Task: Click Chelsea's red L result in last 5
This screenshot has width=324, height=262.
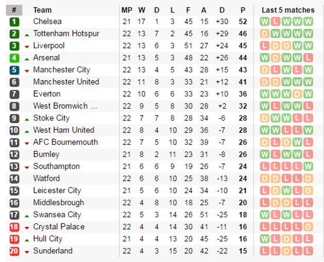Action: point(276,22)
